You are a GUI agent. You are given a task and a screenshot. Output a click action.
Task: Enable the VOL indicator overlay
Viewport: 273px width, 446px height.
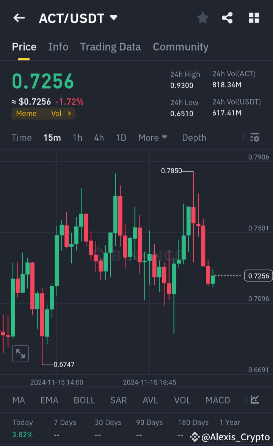point(182,400)
